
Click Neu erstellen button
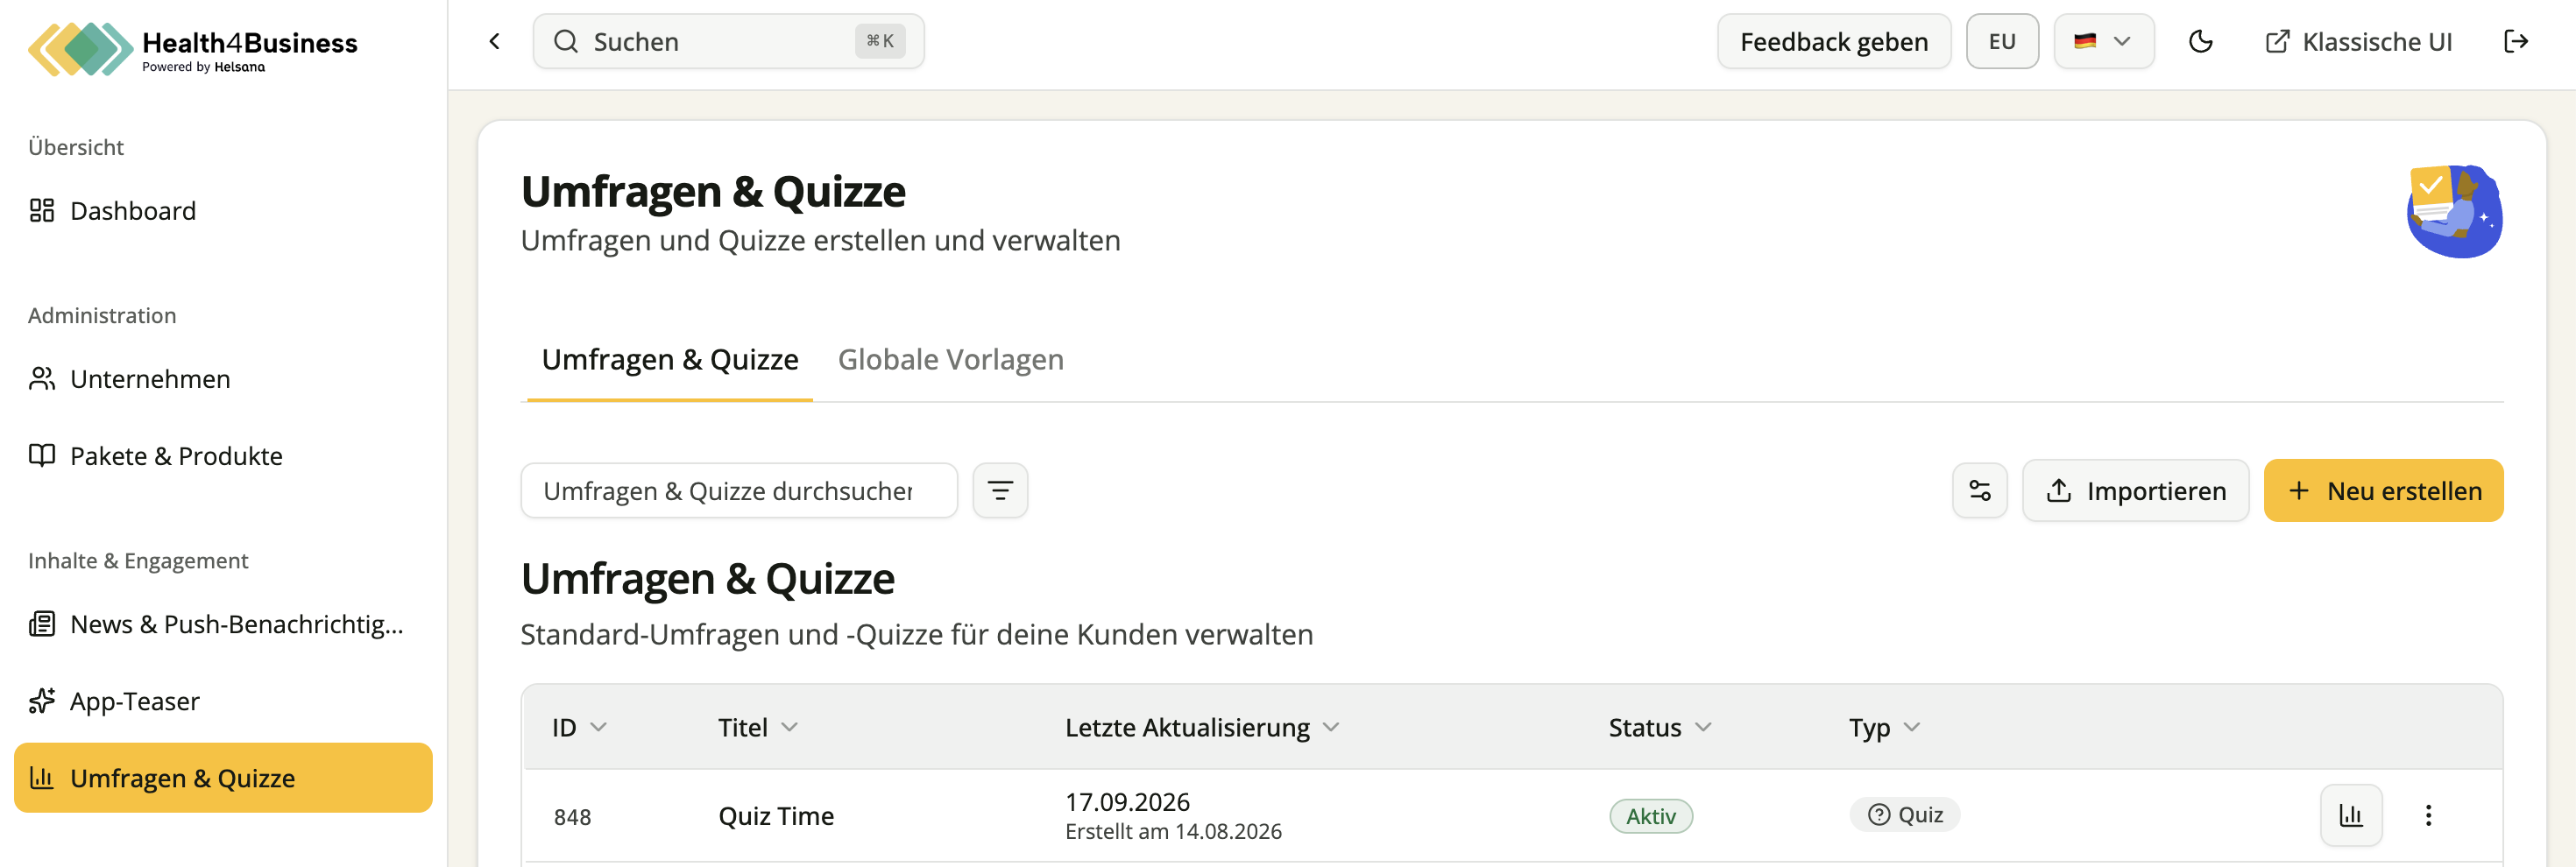[x=2383, y=490]
